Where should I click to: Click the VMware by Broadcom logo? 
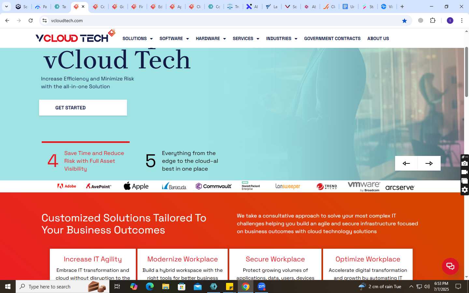pyautogui.click(x=364, y=187)
